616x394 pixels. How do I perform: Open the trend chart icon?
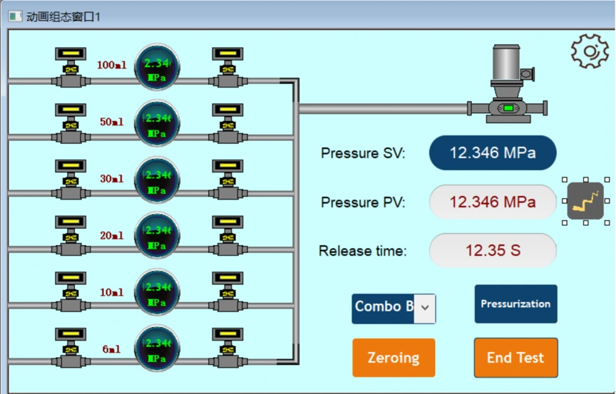[x=585, y=201]
